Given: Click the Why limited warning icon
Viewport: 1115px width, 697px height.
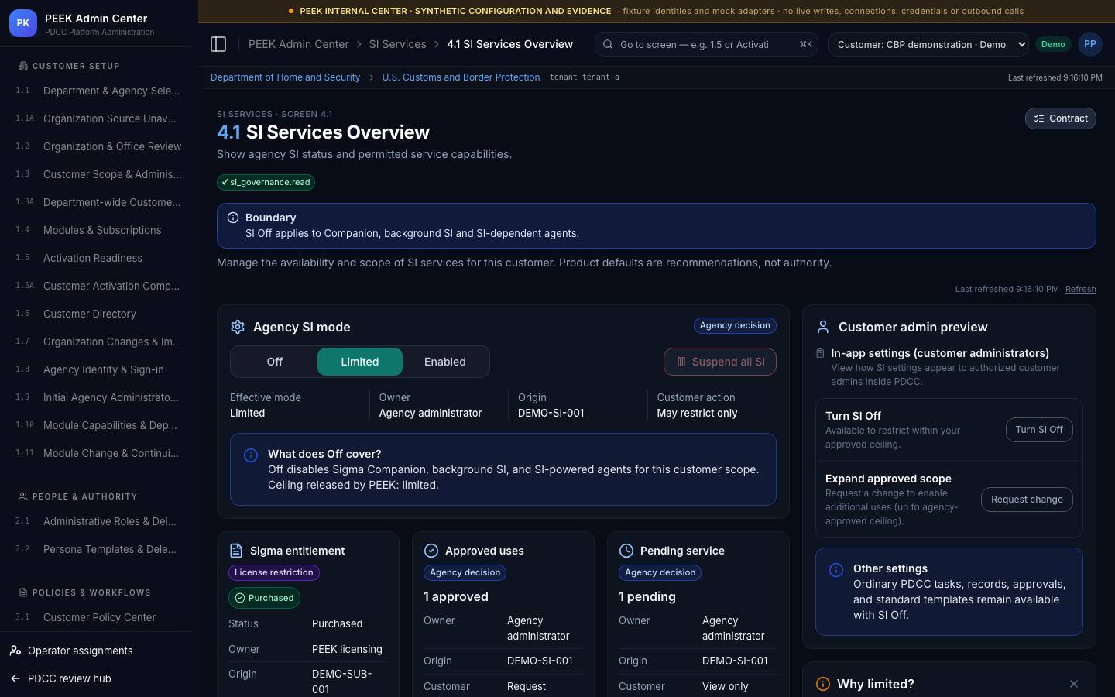Looking at the screenshot, I should 823,684.
